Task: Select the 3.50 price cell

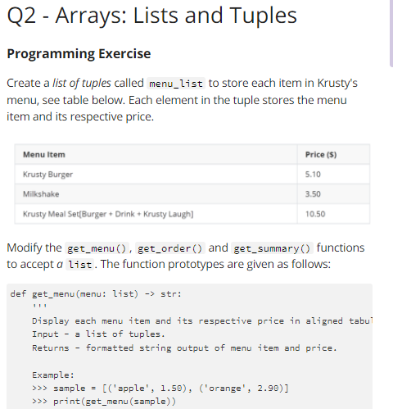Action: (x=333, y=194)
